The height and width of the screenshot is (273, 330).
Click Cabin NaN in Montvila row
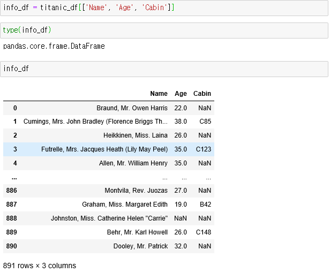(205, 191)
